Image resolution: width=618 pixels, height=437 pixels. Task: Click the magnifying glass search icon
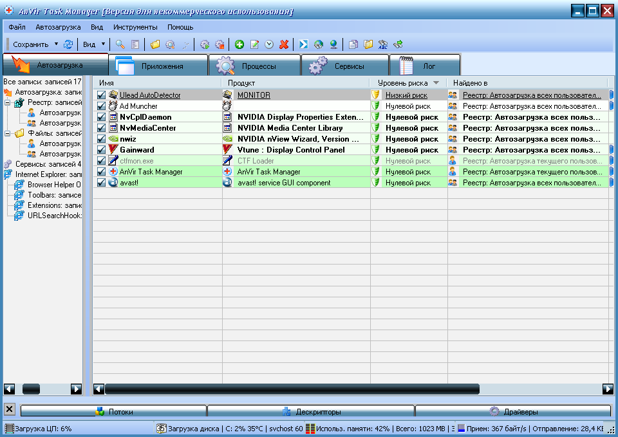point(120,44)
